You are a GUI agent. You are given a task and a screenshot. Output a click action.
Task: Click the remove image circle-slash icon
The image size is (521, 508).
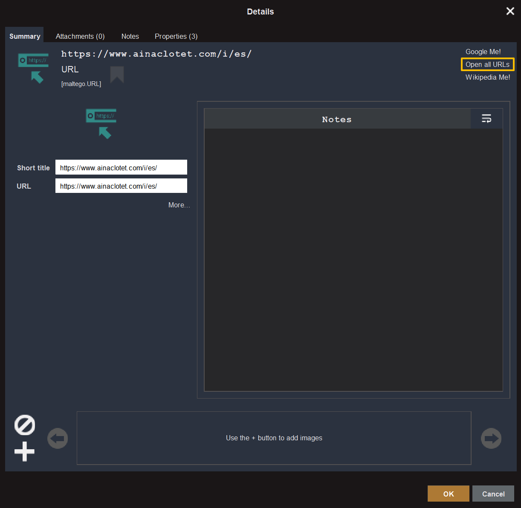25,425
